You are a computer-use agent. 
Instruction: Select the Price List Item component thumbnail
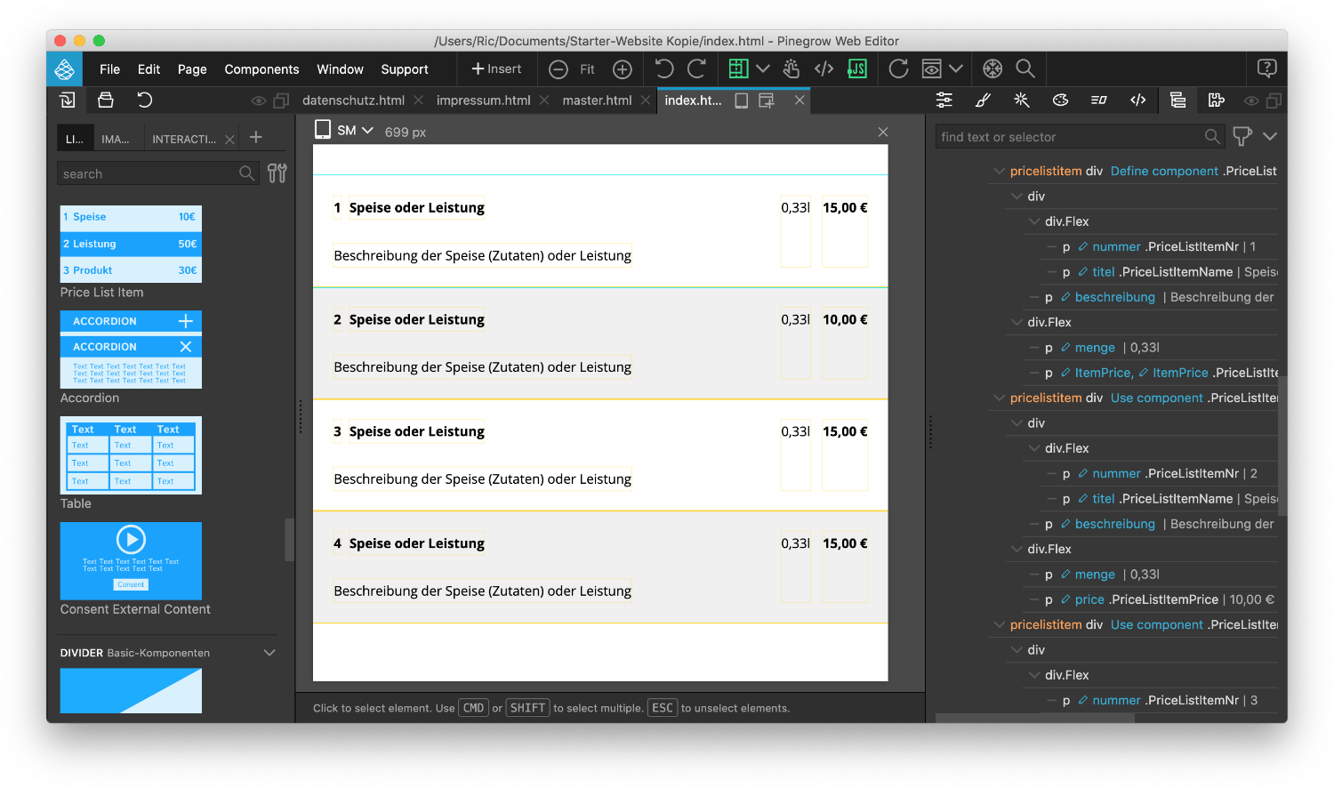[131, 244]
